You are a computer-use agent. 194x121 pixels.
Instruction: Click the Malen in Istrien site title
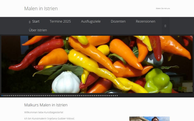[x=41, y=8]
